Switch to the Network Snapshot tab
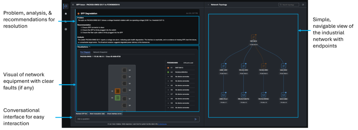The height and width of the screenshot is (130, 358). (99, 52)
